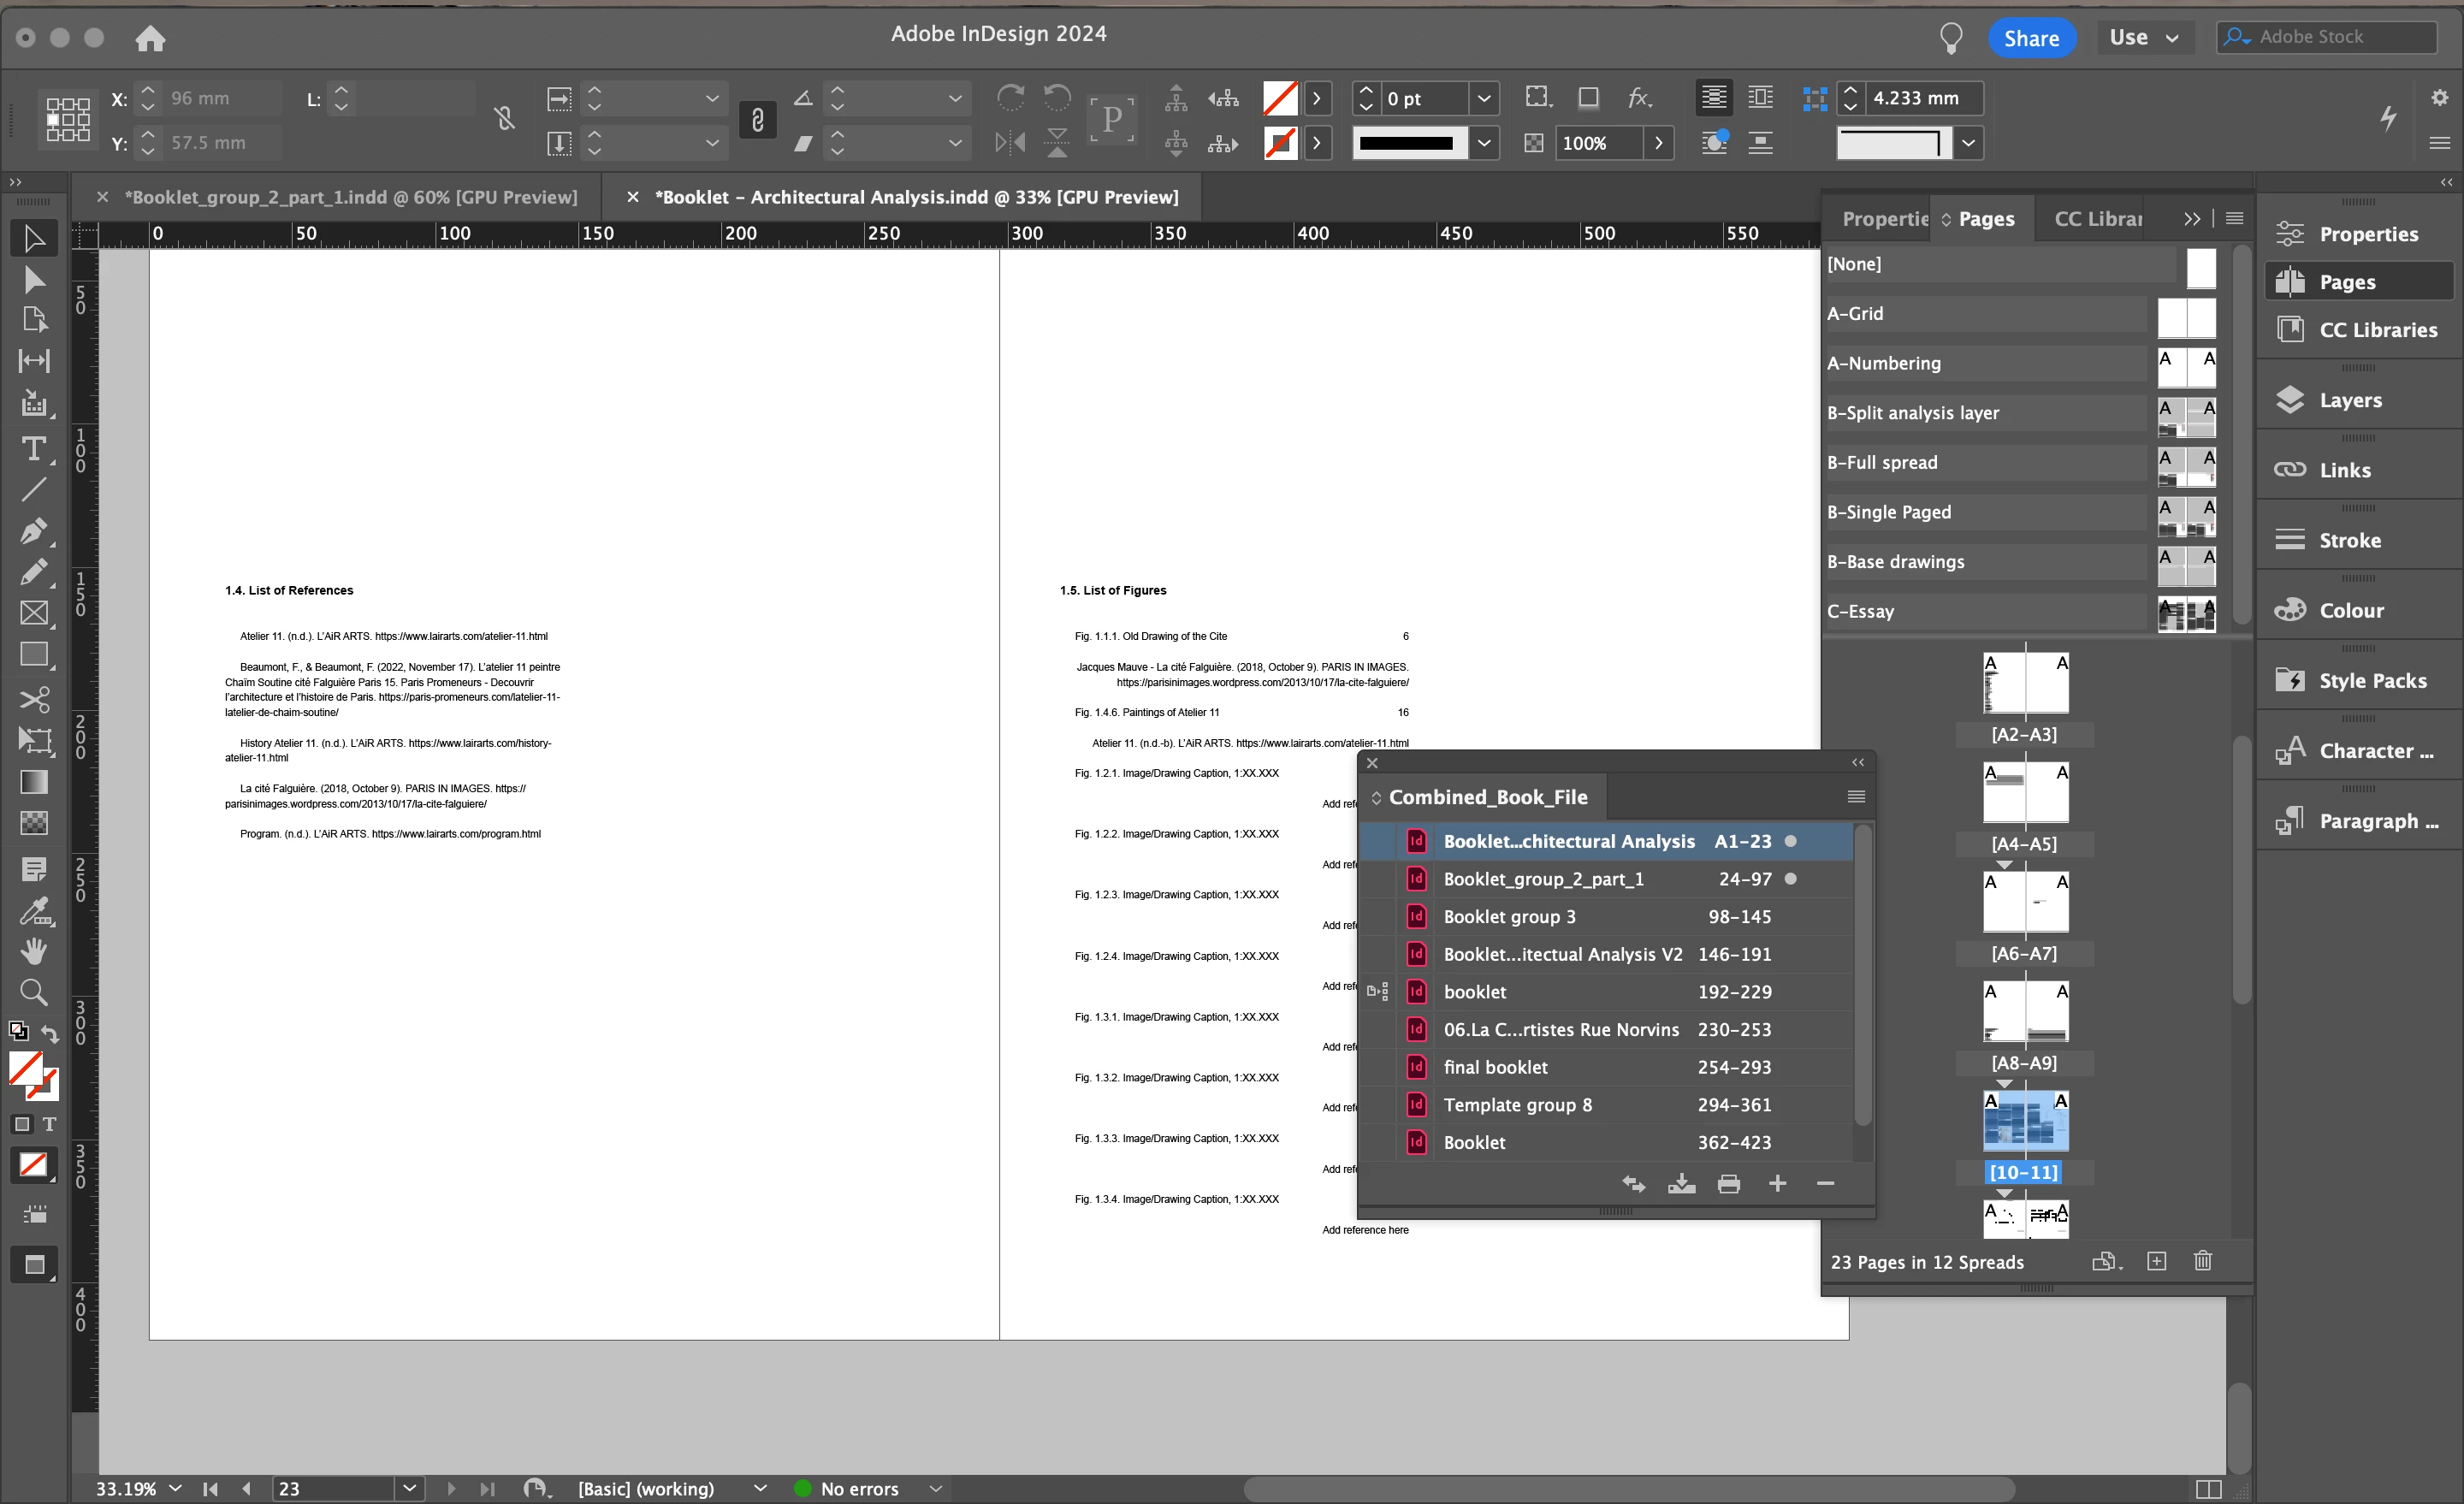2464x1504 pixels.
Task: Select Booklet group 3 in book list
Action: (x=1508, y=916)
